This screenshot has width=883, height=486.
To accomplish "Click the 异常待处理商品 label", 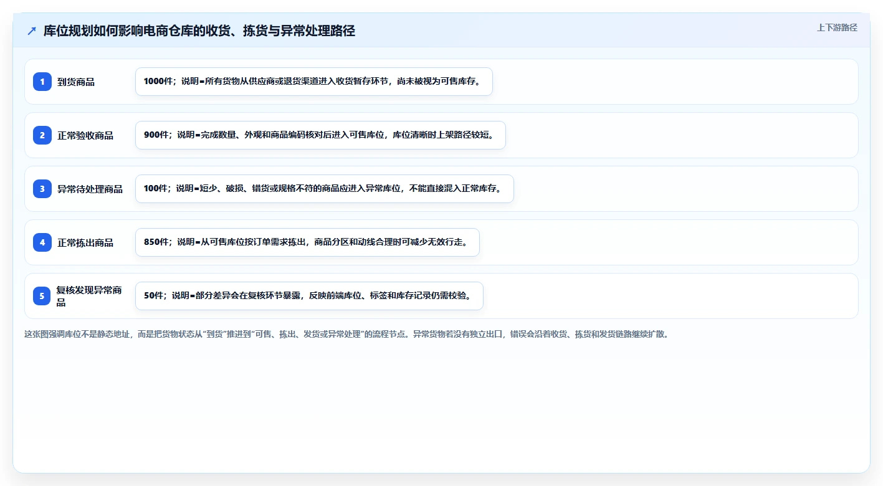I will (90, 189).
